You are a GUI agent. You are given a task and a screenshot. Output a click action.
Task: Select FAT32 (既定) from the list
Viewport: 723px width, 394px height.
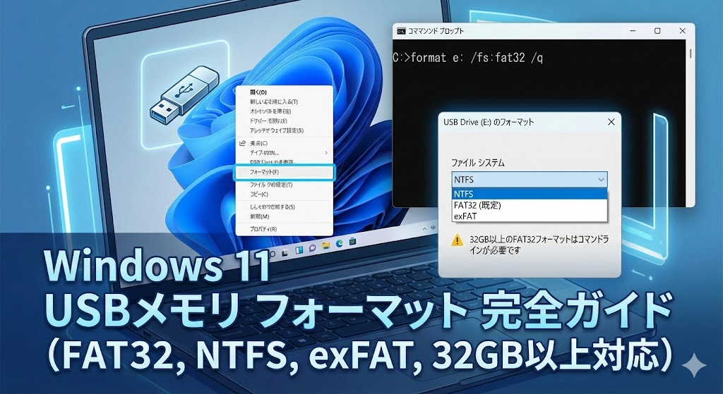[477, 204]
